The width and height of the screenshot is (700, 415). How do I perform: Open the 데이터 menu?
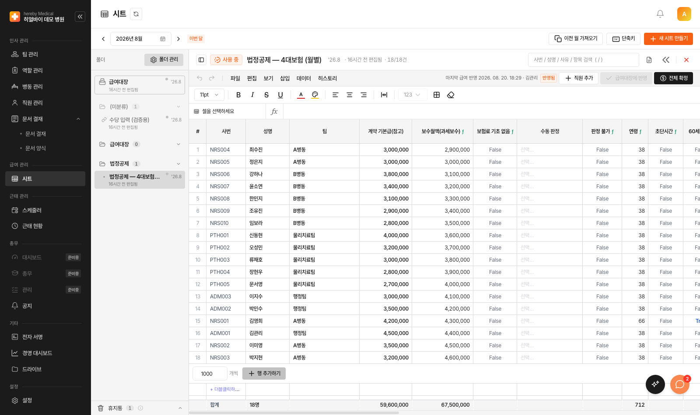tap(304, 78)
